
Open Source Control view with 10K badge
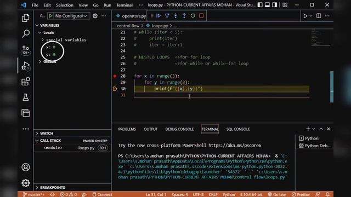26,50
